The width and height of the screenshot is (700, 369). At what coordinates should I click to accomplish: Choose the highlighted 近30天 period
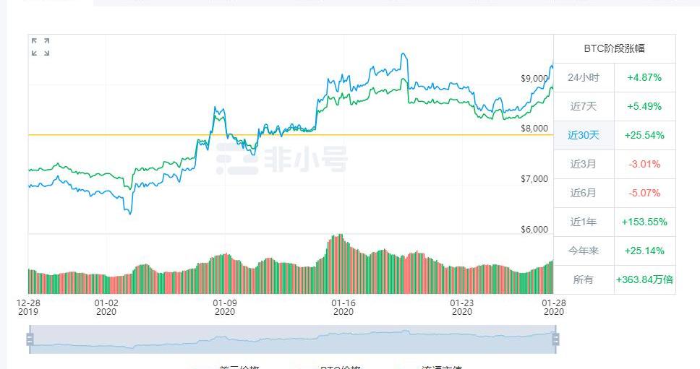(x=583, y=135)
